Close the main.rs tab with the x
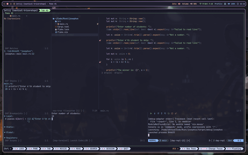248x155 pixels. click(26, 16)
